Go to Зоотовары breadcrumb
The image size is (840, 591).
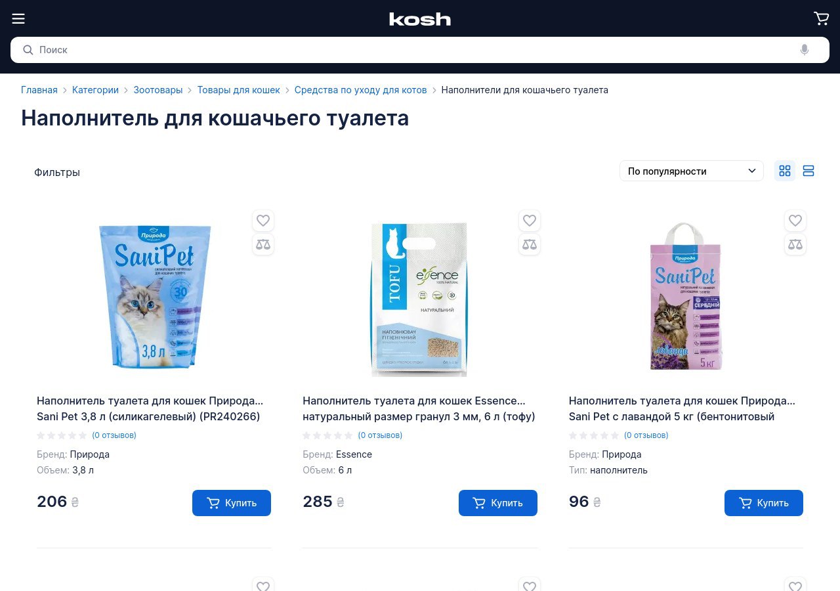[158, 90]
